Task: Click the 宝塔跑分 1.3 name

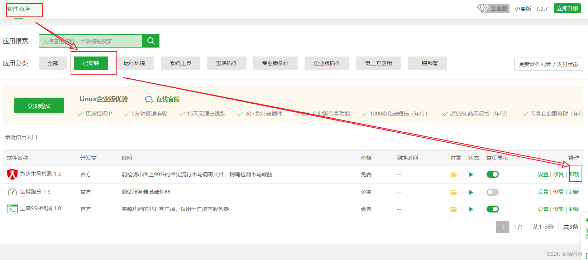Action: tap(35, 192)
